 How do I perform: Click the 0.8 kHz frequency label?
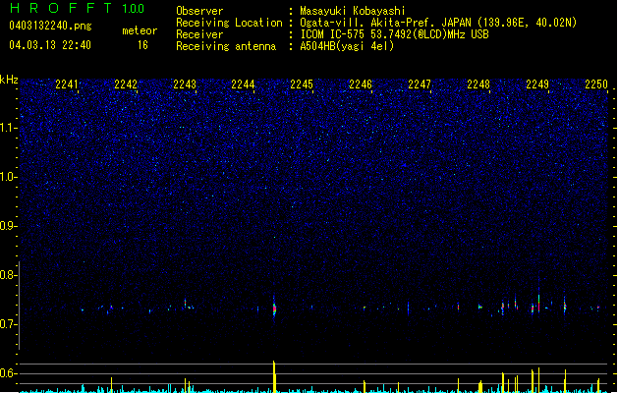pos(9,275)
